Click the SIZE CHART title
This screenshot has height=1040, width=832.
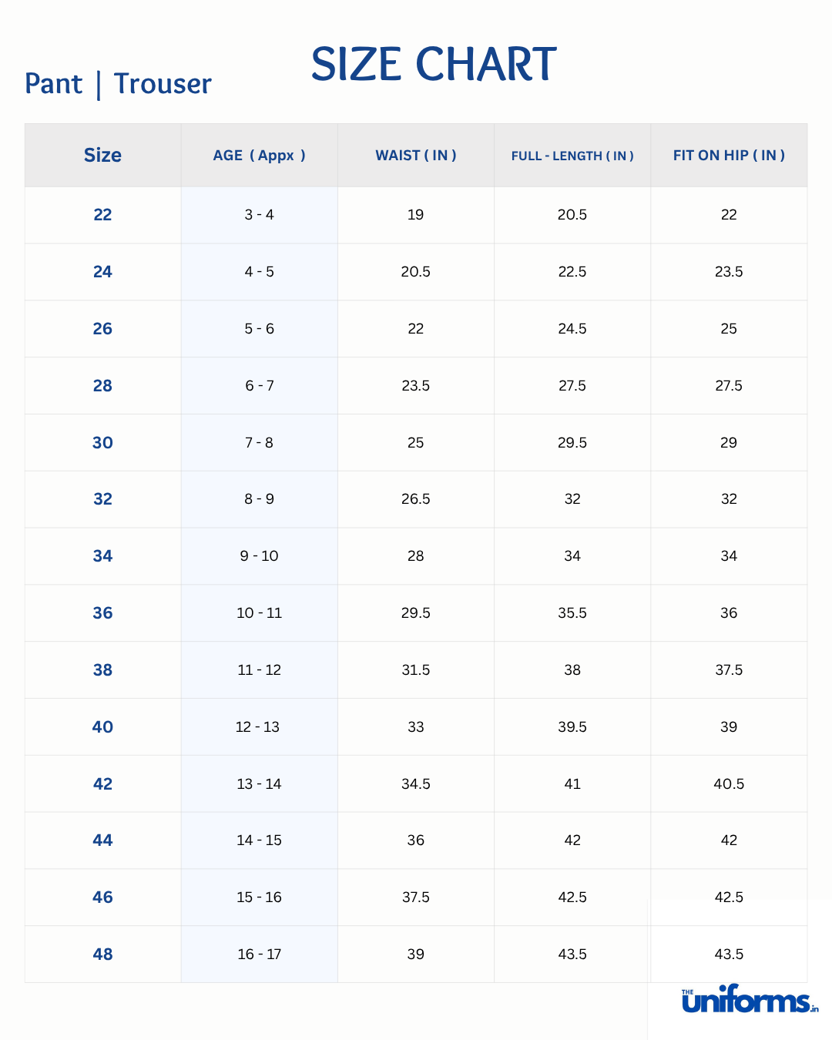tap(433, 65)
